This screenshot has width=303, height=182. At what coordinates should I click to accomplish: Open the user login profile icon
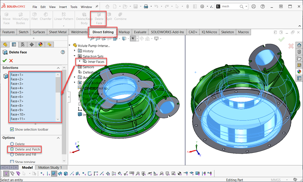tap(254, 7)
